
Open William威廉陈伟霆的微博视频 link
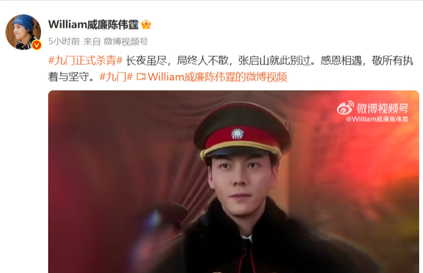[217, 77]
